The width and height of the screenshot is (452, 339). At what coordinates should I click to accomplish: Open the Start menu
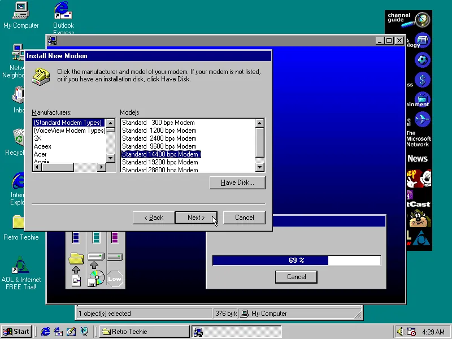click(x=16, y=332)
